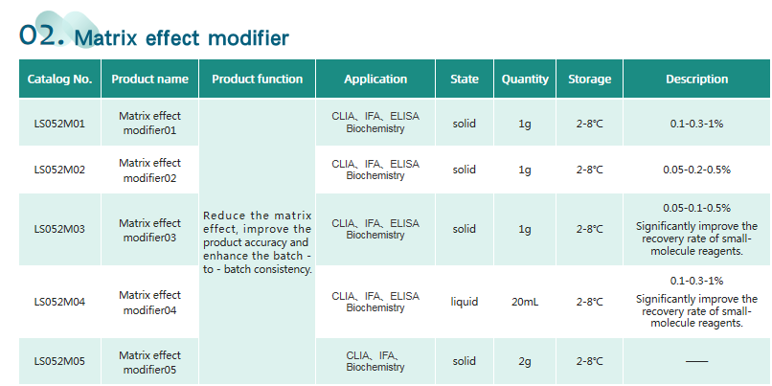Click the State column header

465,79
